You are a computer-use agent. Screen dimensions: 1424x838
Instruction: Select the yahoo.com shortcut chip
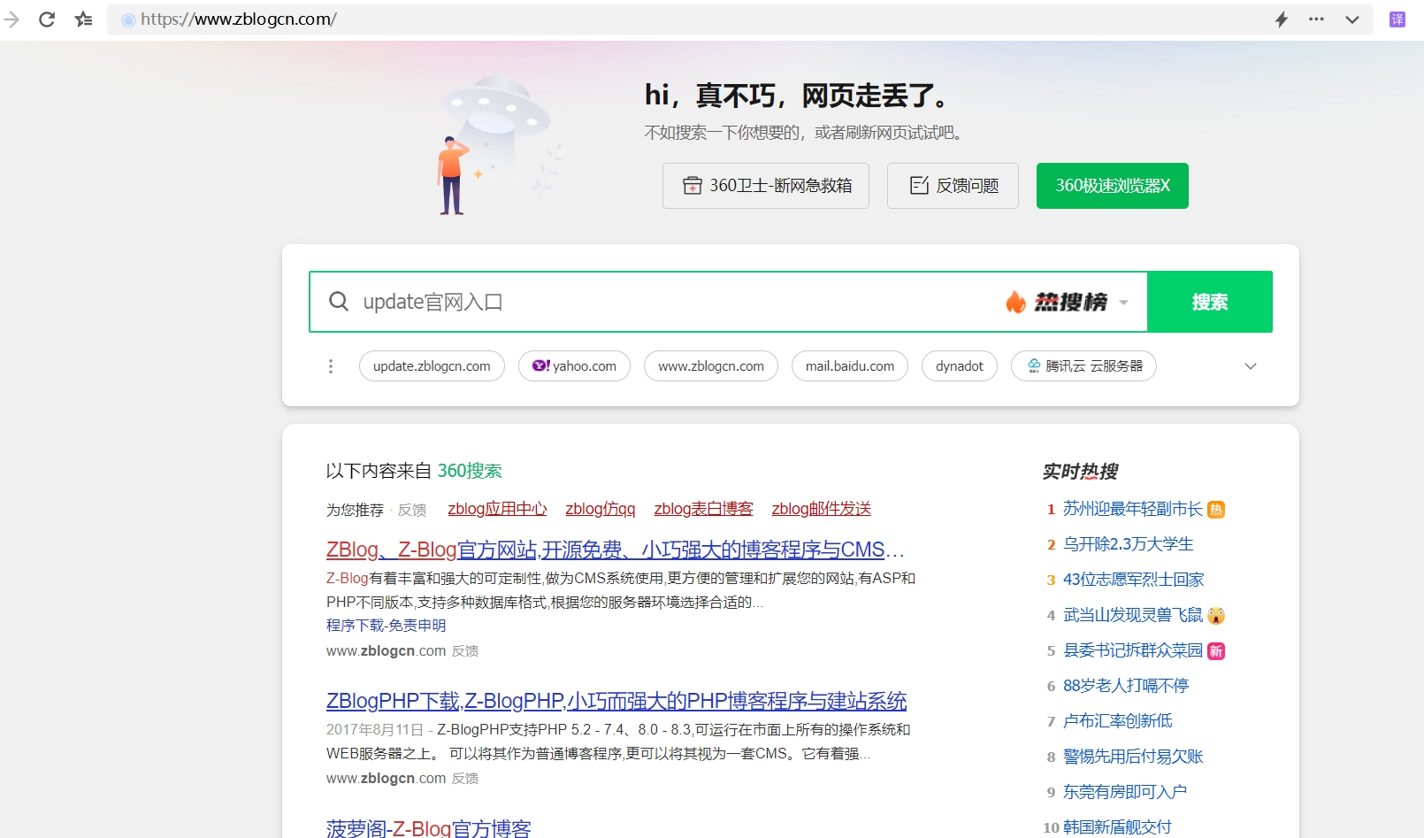pos(574,366)
